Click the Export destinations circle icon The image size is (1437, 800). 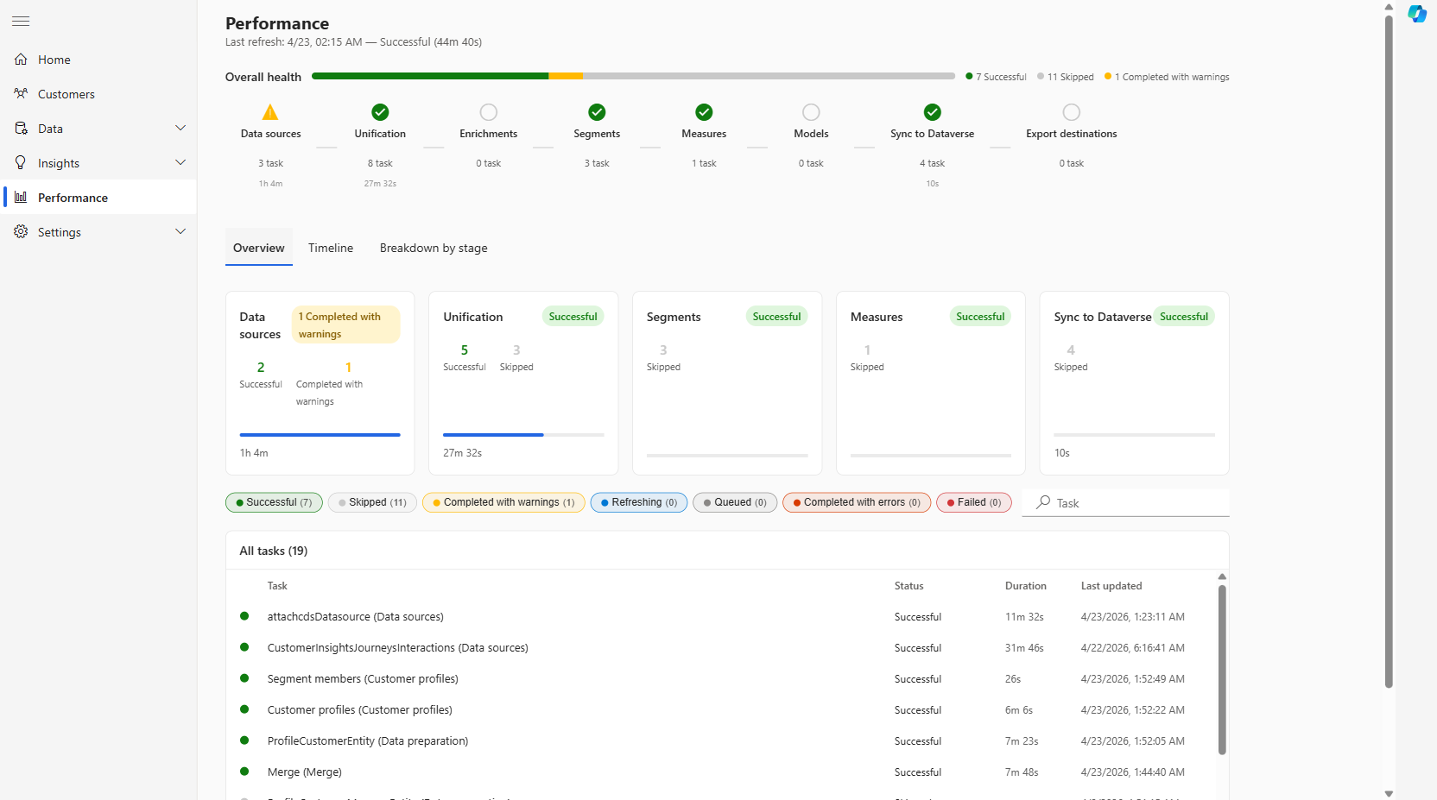tap(1072, 112)
